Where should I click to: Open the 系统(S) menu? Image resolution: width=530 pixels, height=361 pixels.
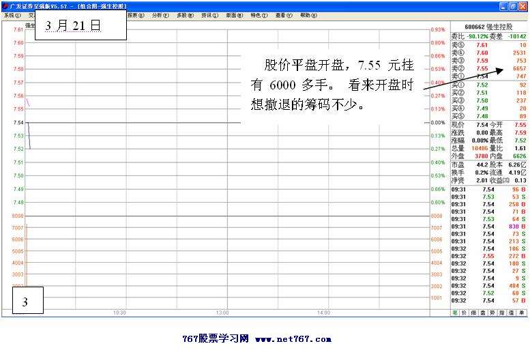pos(12,15)
